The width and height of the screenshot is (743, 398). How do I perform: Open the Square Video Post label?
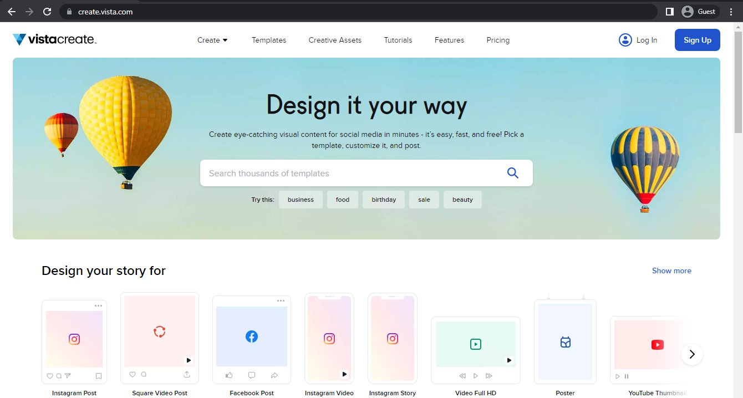[160, 393]
